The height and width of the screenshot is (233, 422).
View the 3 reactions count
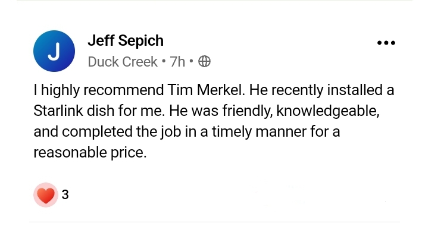tap(65, 194)
